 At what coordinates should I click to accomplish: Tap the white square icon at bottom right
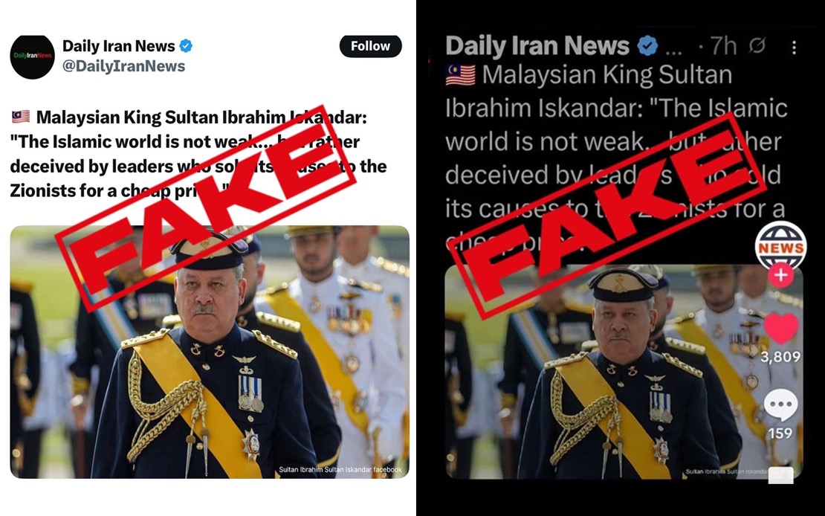pyautogui.click(x=781, y=475)
